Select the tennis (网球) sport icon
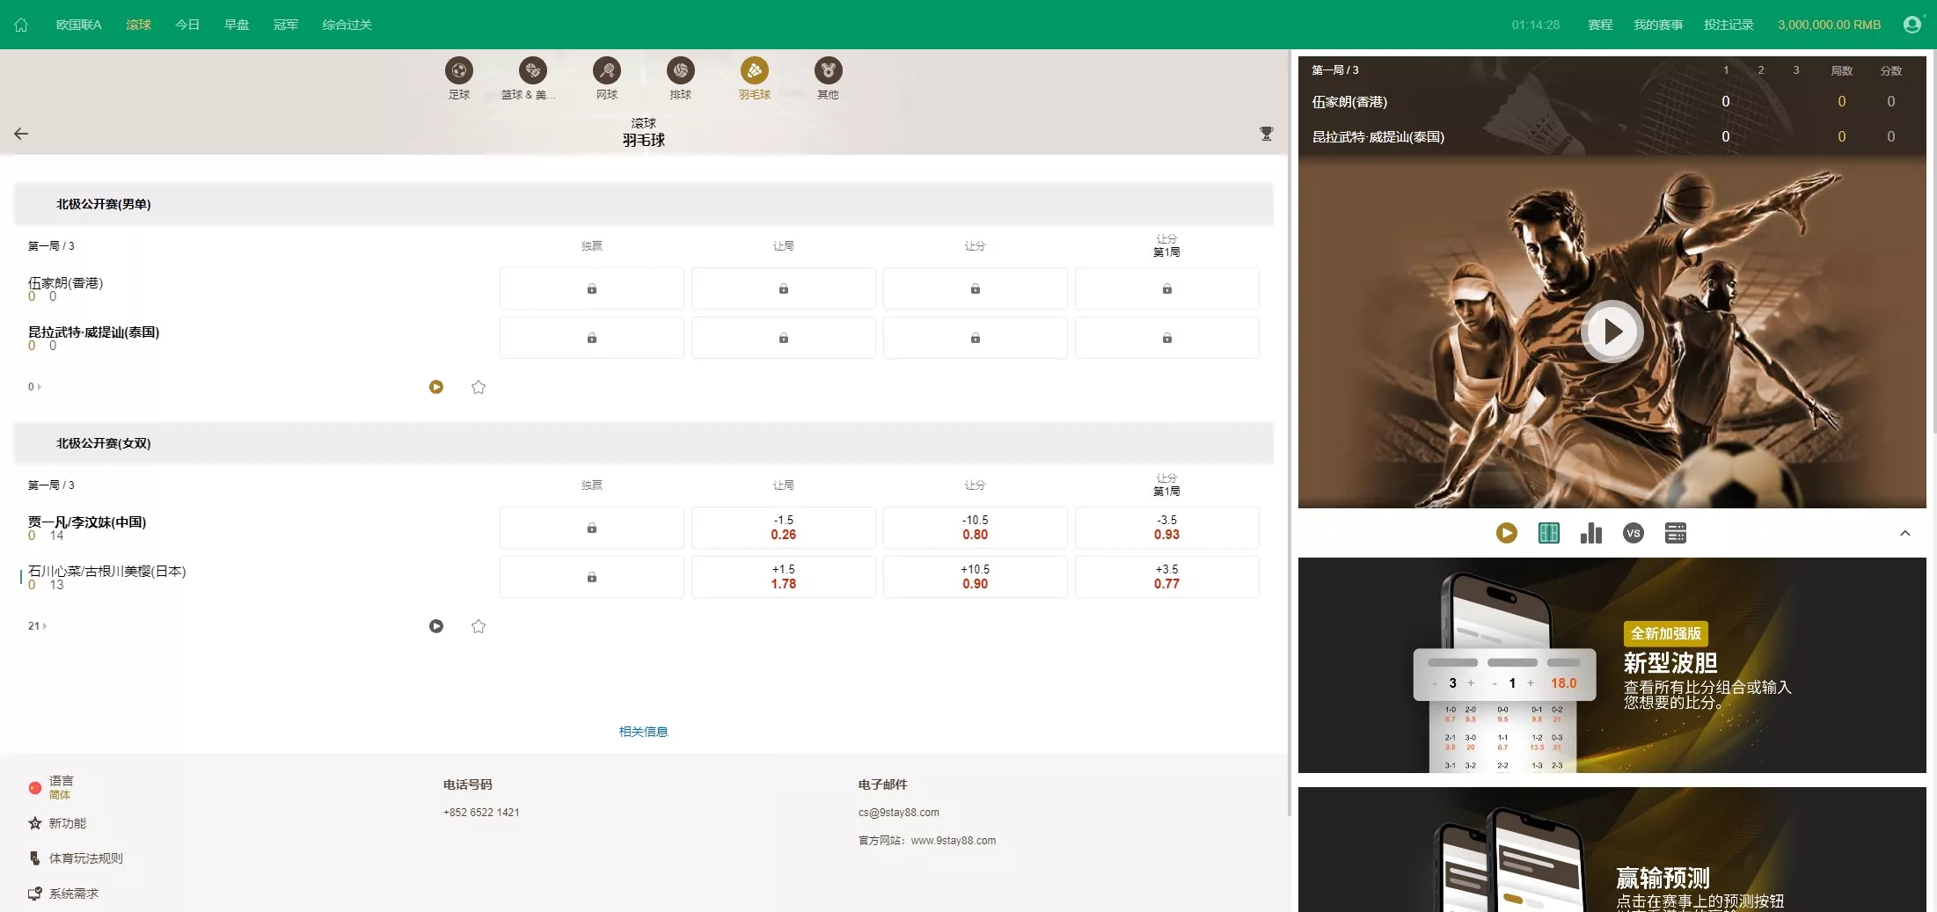This screenshot has width=1937, height=912. 607,71
